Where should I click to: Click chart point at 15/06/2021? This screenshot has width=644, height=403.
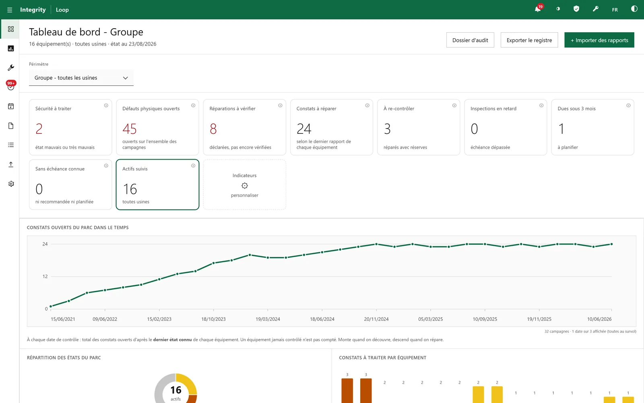[x=51, y=306]
